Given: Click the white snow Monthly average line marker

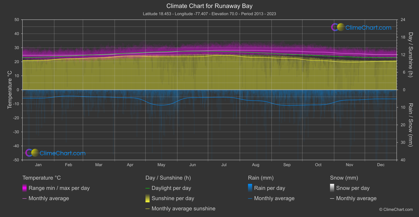Looking at the screenshot, I should tap(332, 199).
